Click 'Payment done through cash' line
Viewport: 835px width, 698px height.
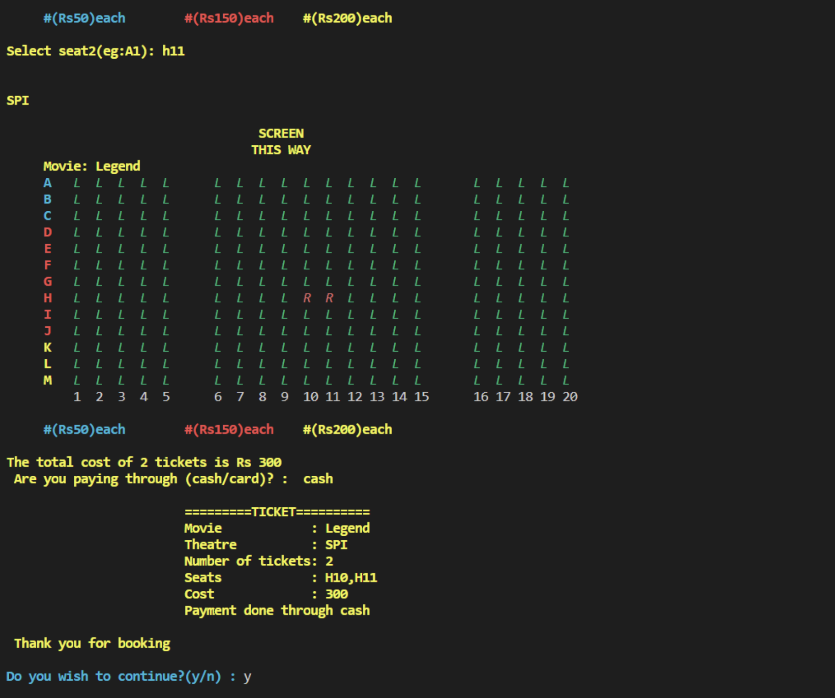tap(277, 611)
